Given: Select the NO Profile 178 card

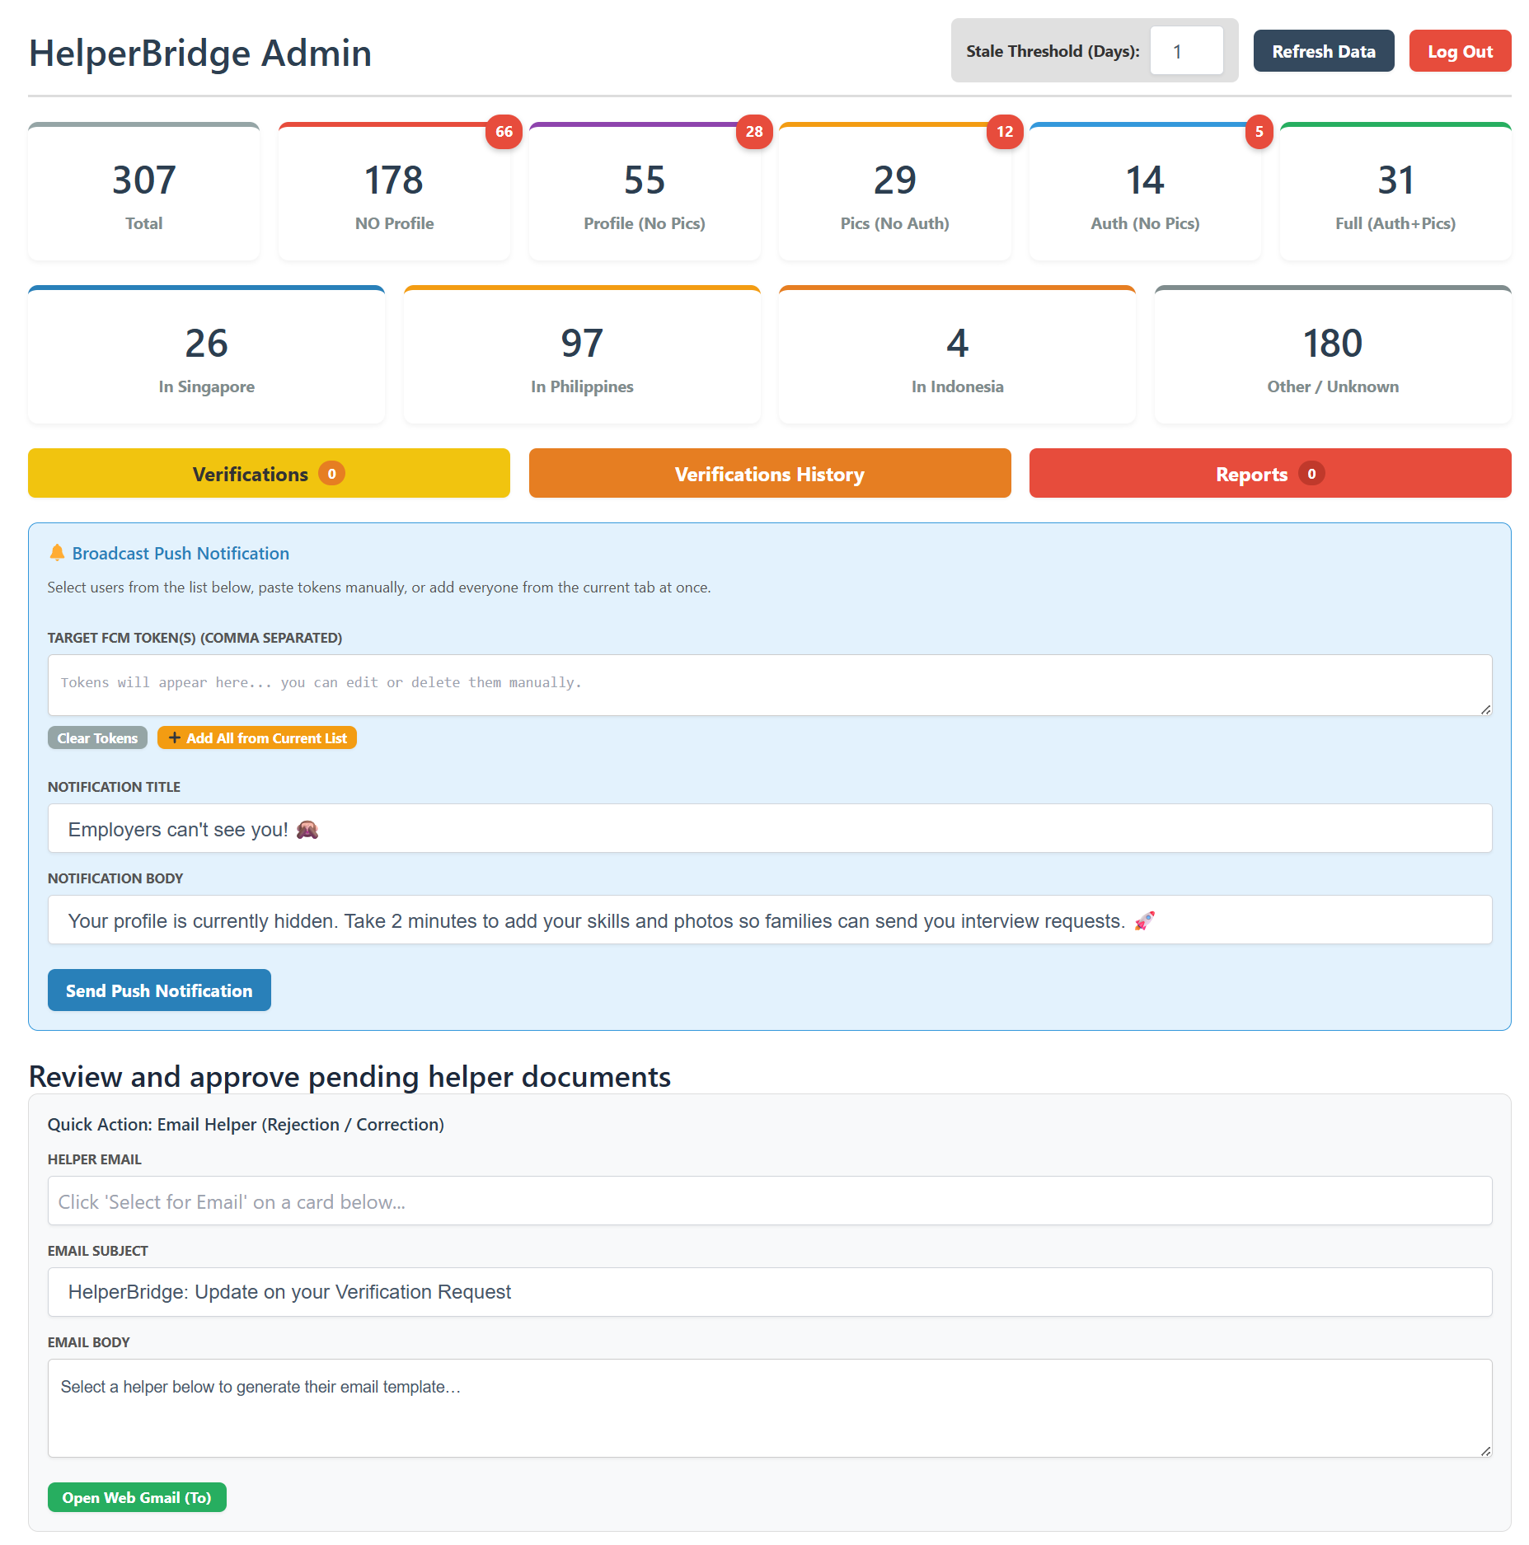Looking at the screenshot, I should [394, 192].
